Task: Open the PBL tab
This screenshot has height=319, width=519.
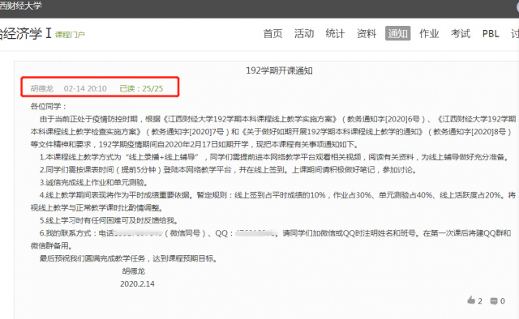Action: (491, 34)
